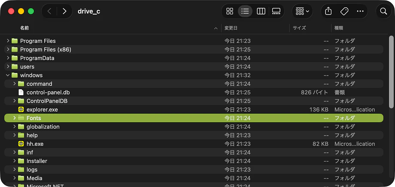Open the search magnifier icon
395x187 pixels.
383,11
